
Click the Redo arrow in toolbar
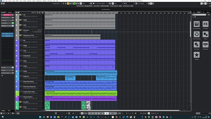4,3
